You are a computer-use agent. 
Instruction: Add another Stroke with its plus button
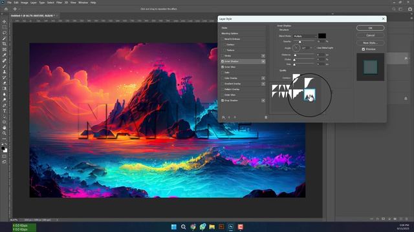point(263,56)
